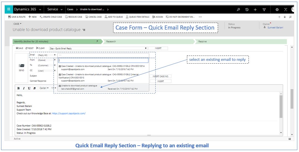Click the email body editor scrollbar
Viewport: 299px width, 152px height.
[x=281, y=106]
